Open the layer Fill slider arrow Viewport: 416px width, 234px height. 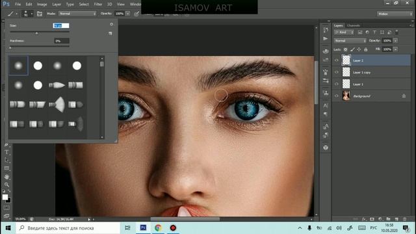point(395,49)
